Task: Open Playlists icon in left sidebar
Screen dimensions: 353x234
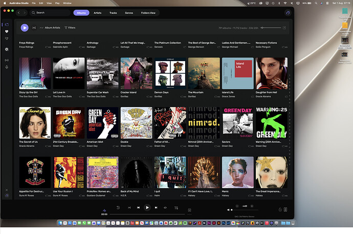Action: tap(7, 39)
